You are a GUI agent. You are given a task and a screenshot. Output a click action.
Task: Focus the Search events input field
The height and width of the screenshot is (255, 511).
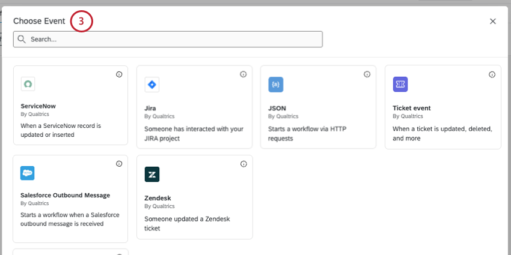point(168,40)
